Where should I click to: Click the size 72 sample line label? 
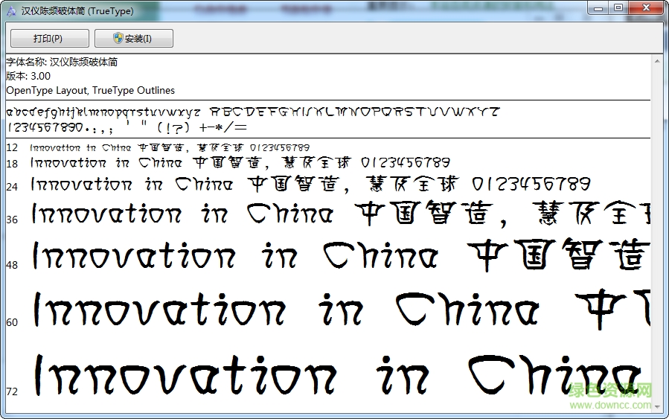[12, 391]
